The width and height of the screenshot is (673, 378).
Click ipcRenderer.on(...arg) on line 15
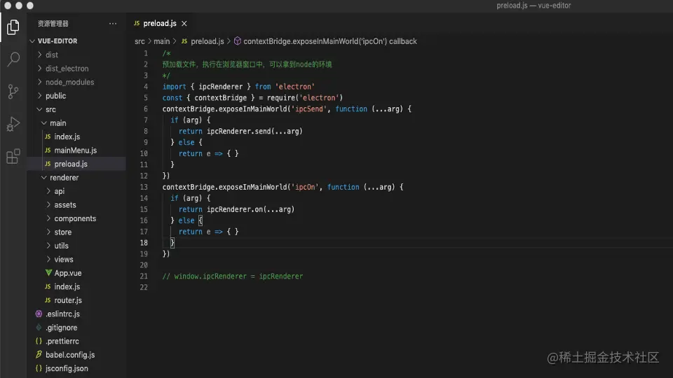click(x=251, y=209)
